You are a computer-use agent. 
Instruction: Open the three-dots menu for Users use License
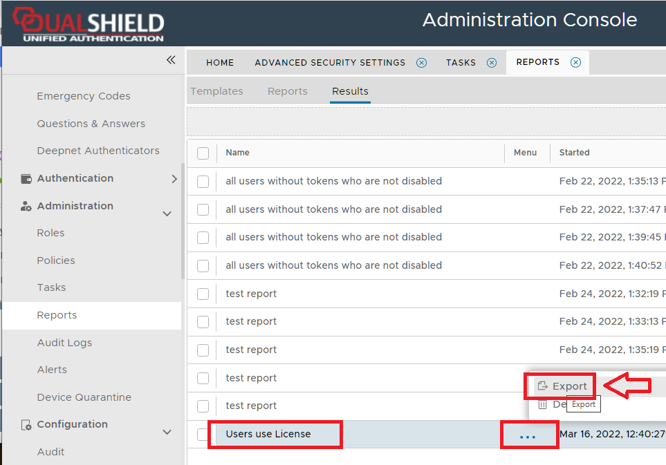coord(528,437)
